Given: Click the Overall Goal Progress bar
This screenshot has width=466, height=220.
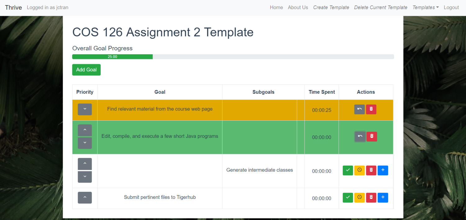Looking at the screenshot, I should pos(233,57).
